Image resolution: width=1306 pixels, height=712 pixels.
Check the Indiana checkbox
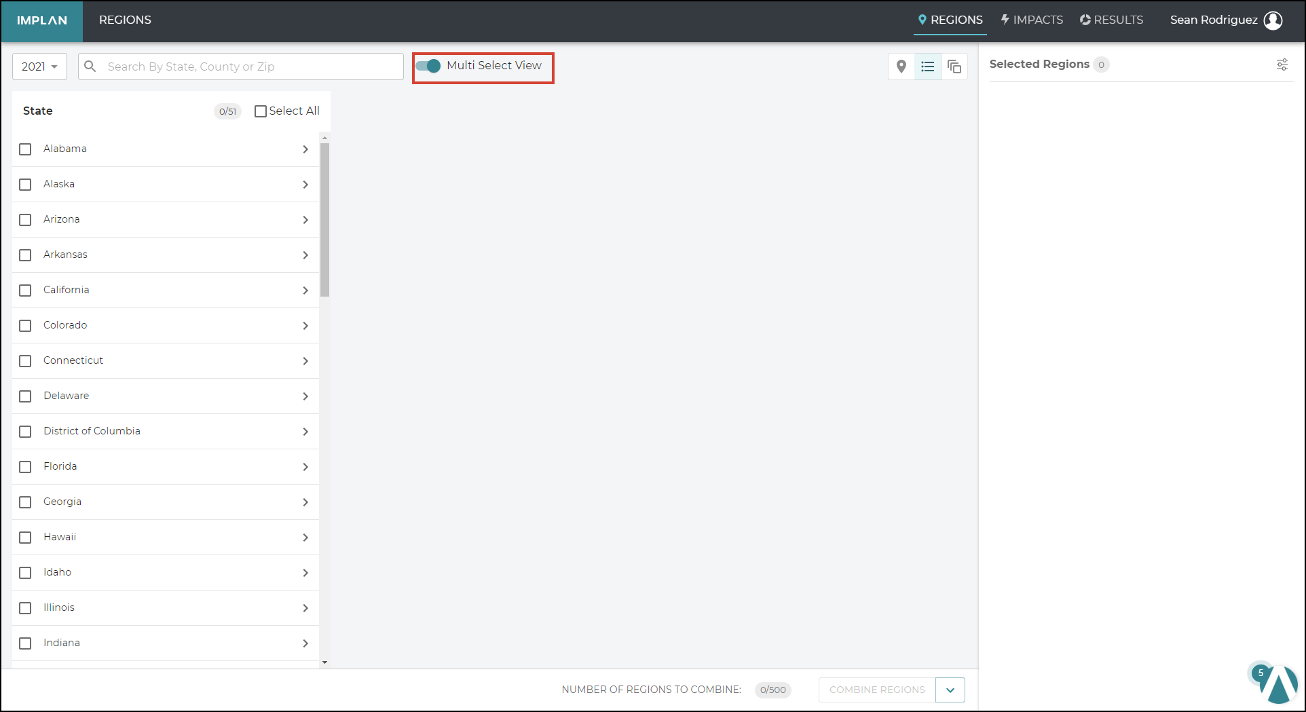point(25,643)
